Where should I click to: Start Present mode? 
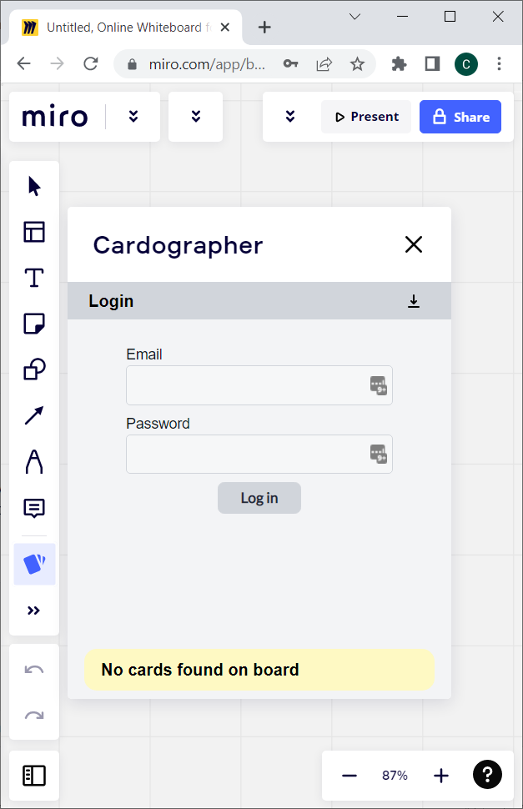pyautogui.click(x=366, y=117)
